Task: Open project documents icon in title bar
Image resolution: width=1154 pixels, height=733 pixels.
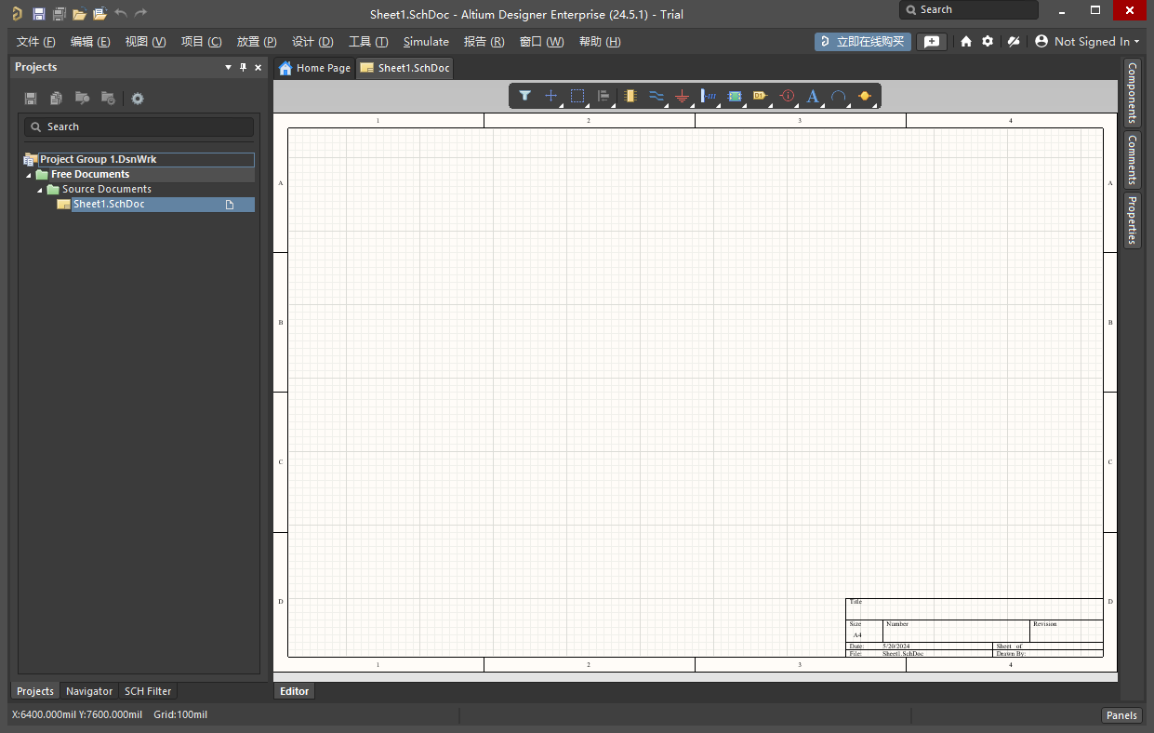Action: point(100,14)
